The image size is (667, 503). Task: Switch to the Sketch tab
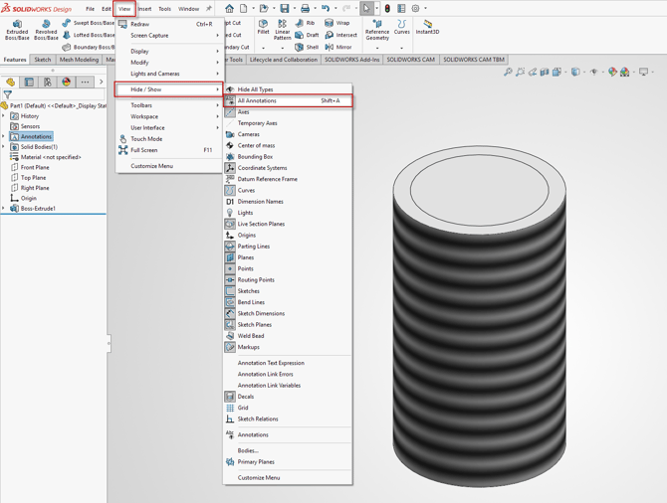point(43,60)
